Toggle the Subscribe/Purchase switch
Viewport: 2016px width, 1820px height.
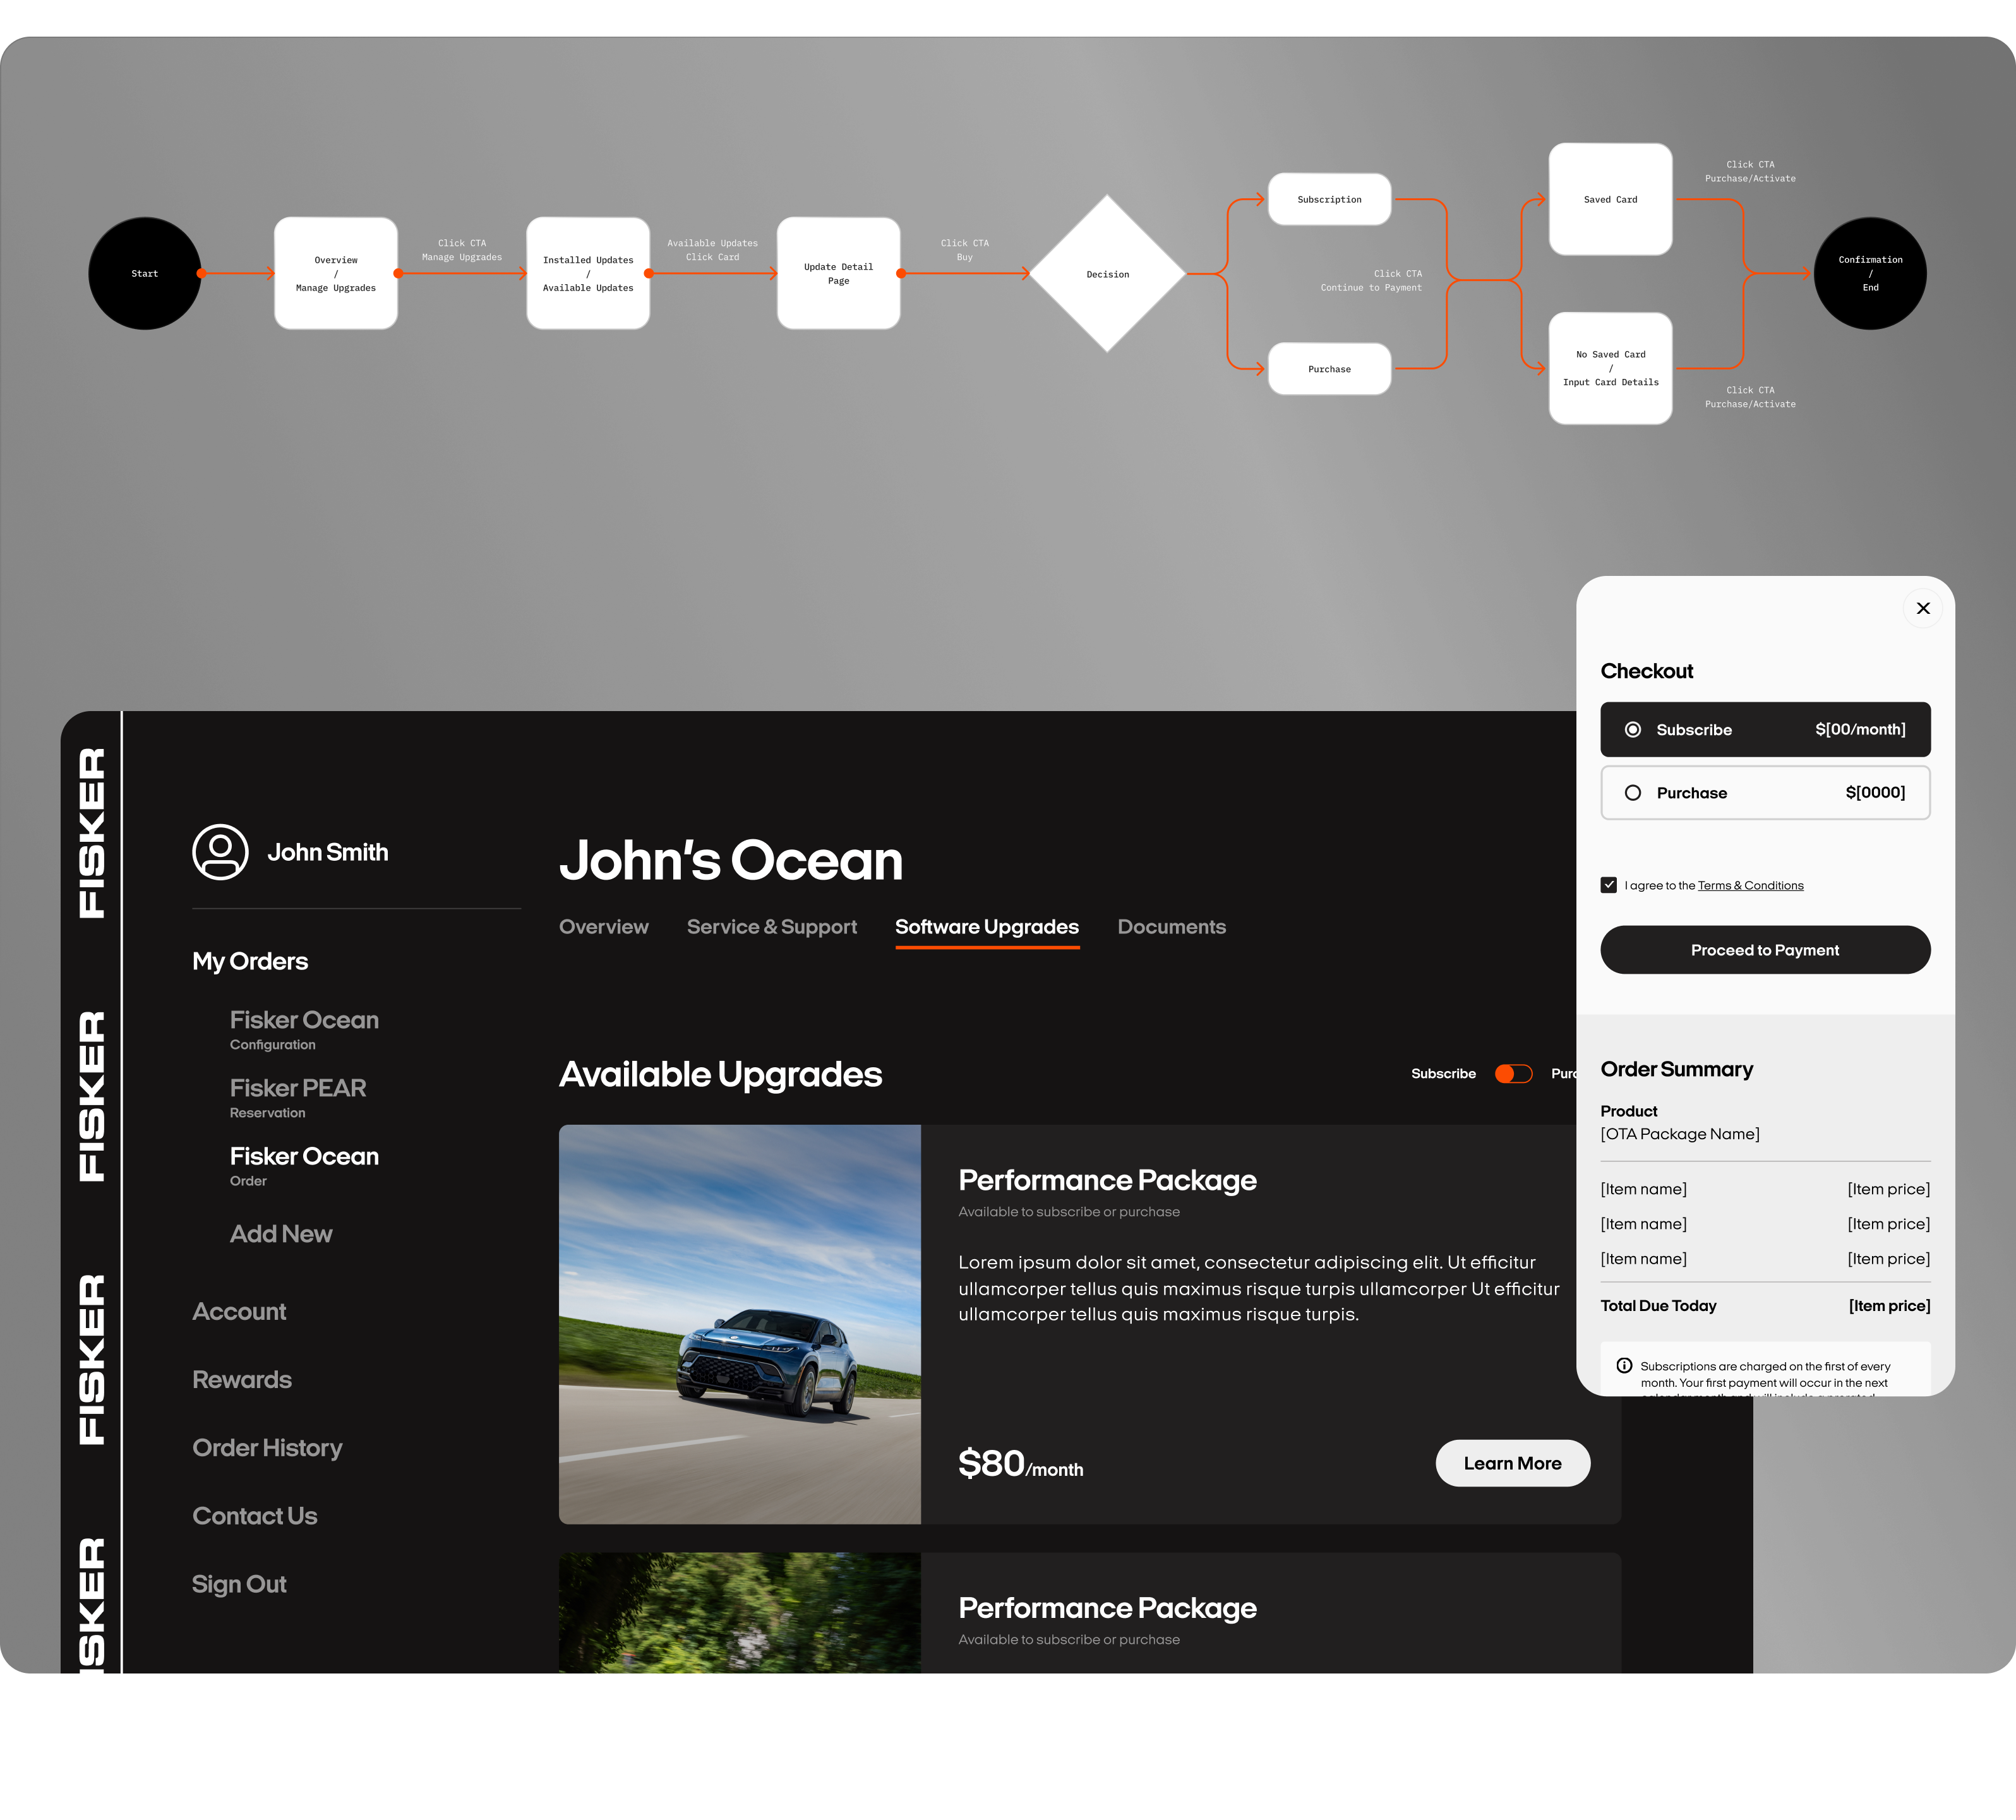coord(1513,1073)
